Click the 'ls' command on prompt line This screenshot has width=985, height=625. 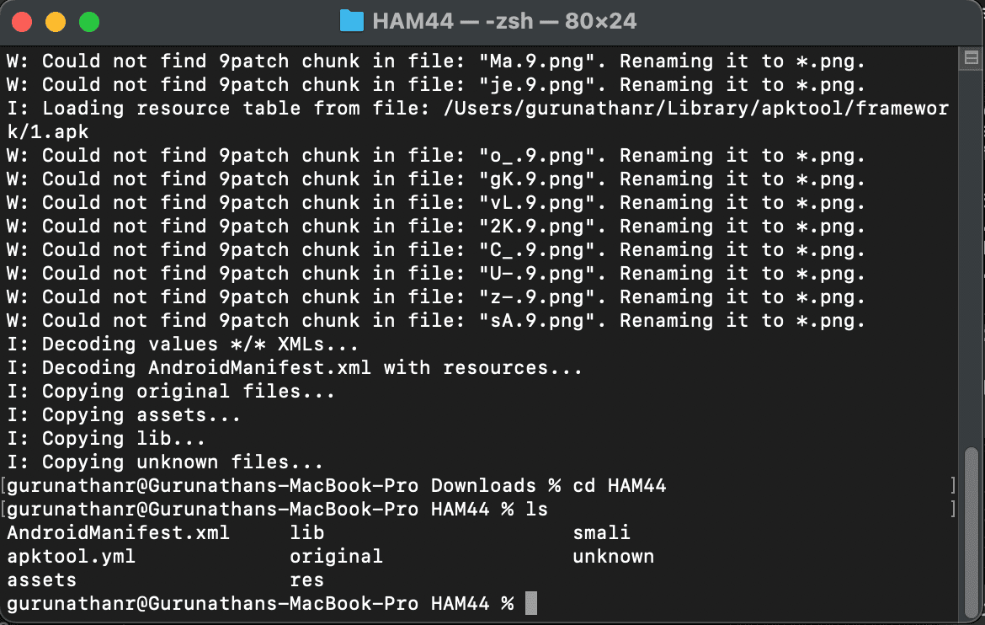[x=536, y=510]
